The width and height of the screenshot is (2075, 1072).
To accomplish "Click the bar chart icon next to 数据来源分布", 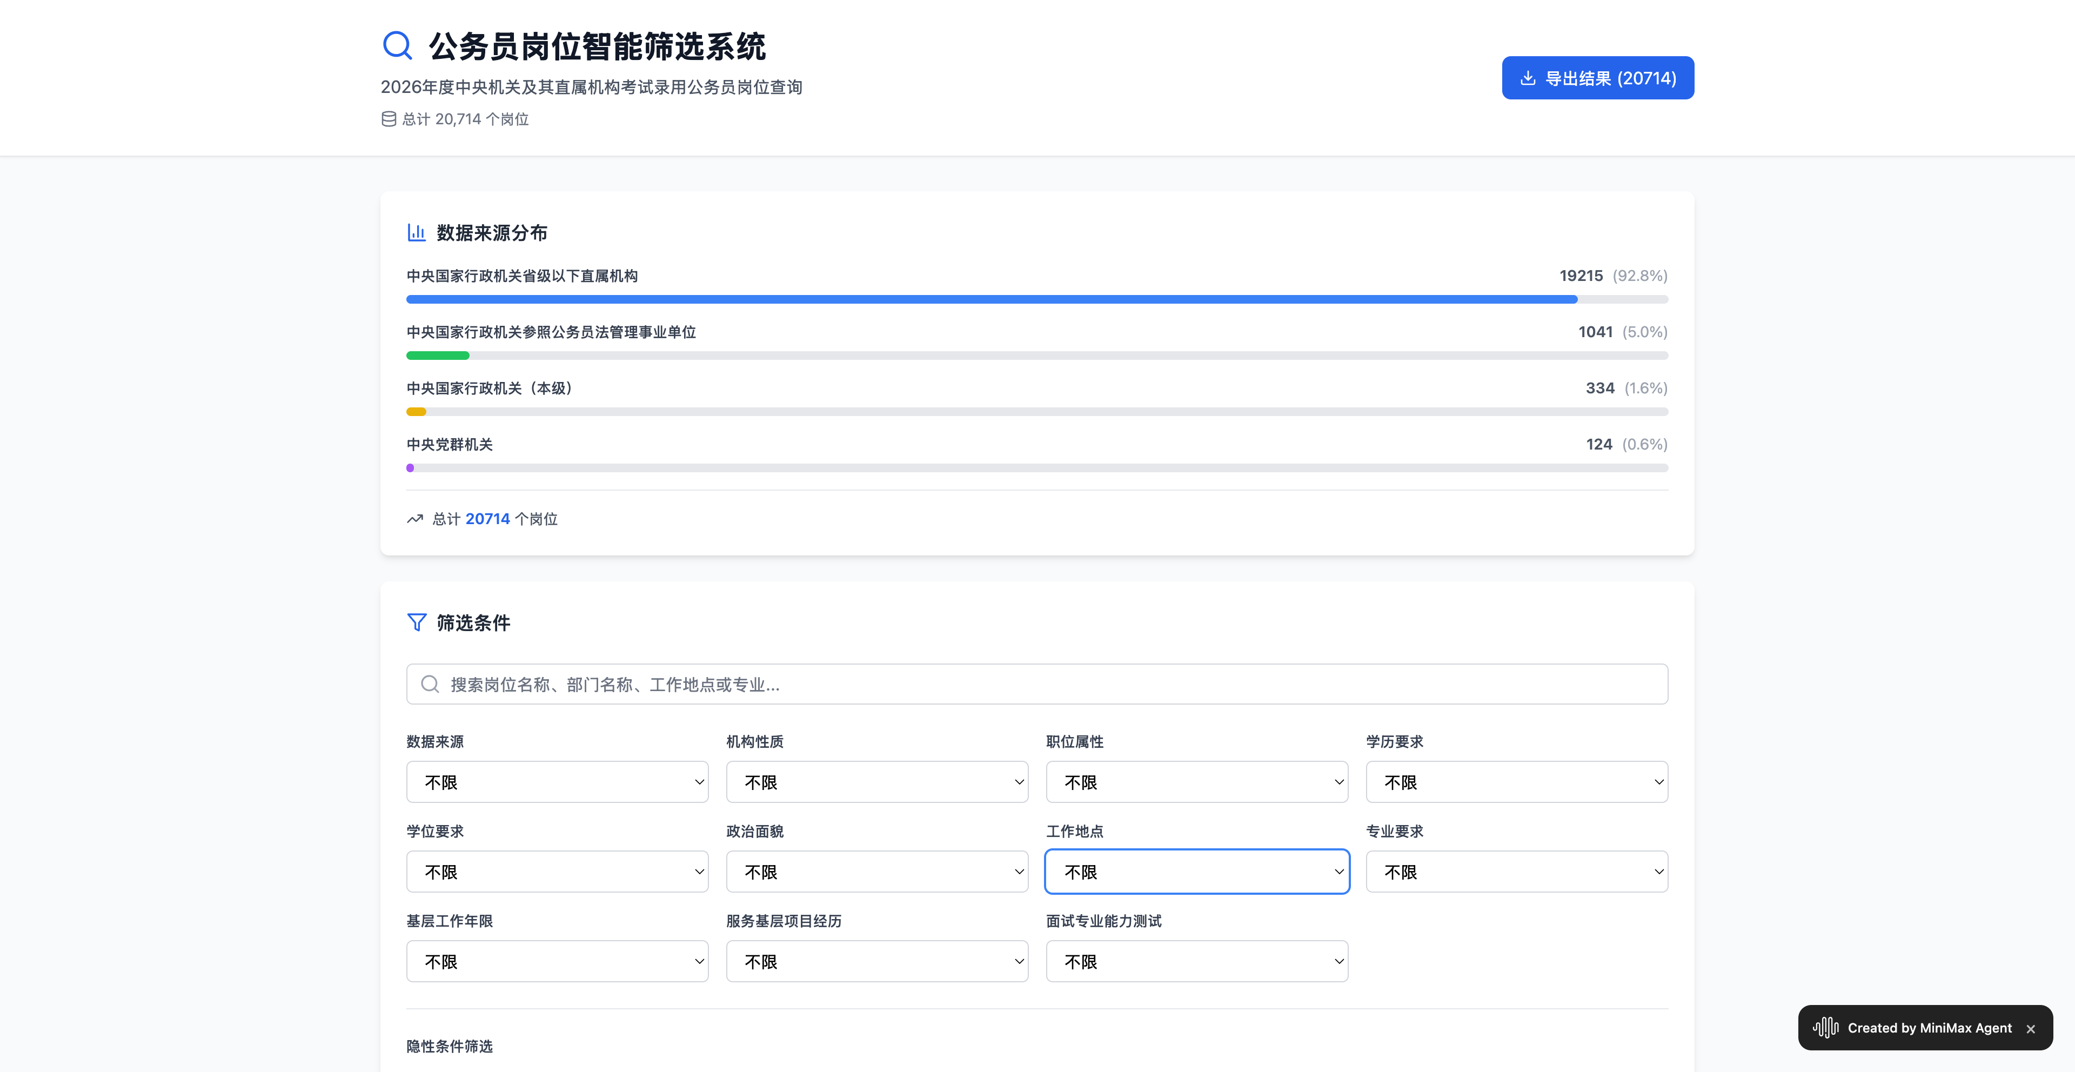I will tap(417, 233).
